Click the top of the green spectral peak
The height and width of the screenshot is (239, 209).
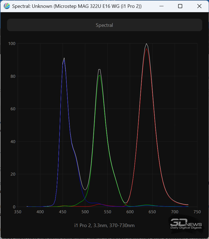(100, 70)
